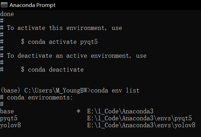The width and height of the screenshot is (201, 137).
Task: Click 'conda activate pyqt5' command text
Action: (63, 42)
